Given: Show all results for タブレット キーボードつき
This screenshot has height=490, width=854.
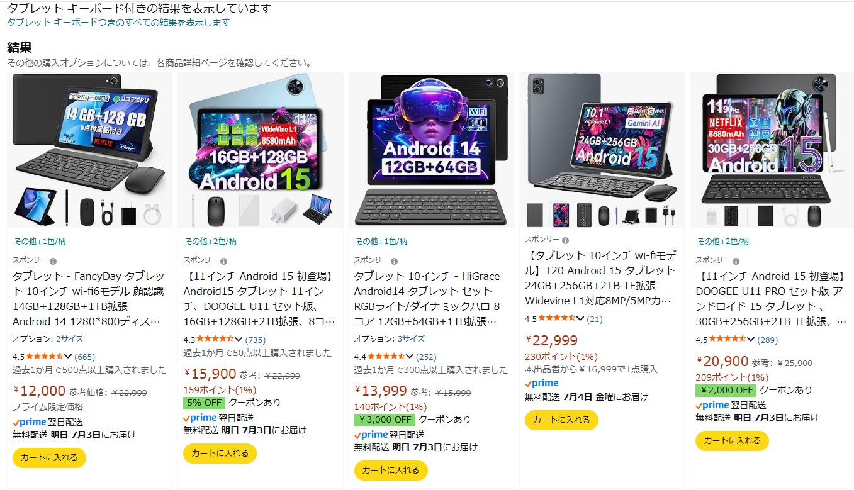Looking at the screenshot, I should [x=118, y=23].
